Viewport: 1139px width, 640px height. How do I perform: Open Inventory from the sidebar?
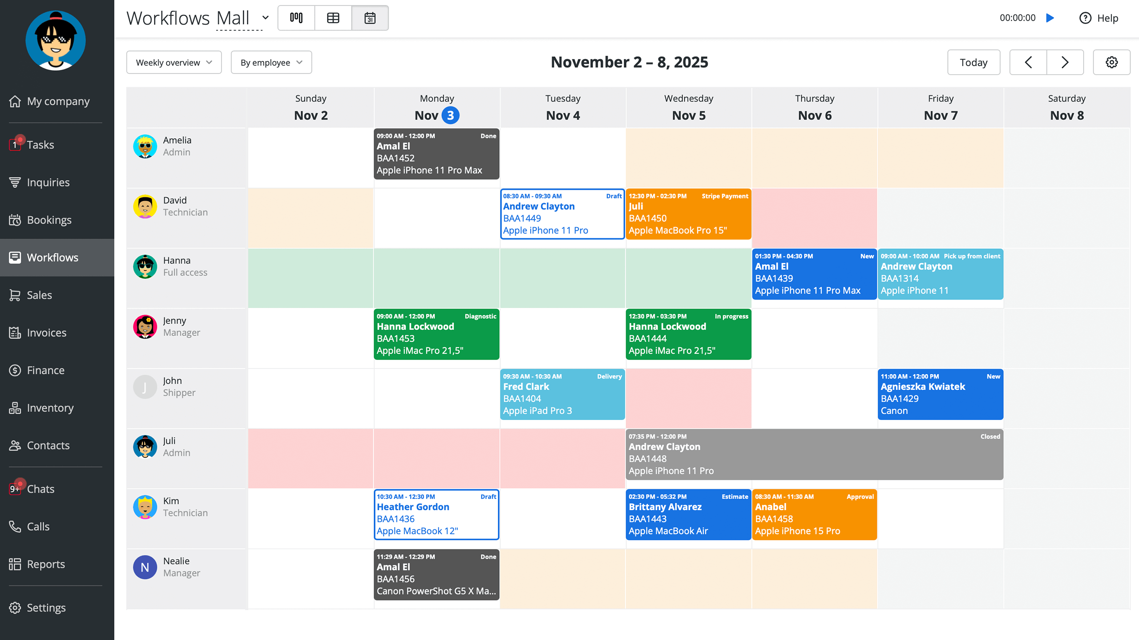pyautogui.click(x=50, y=408)
